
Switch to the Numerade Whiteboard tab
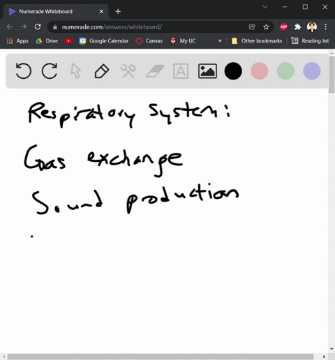tap(45, 11)
